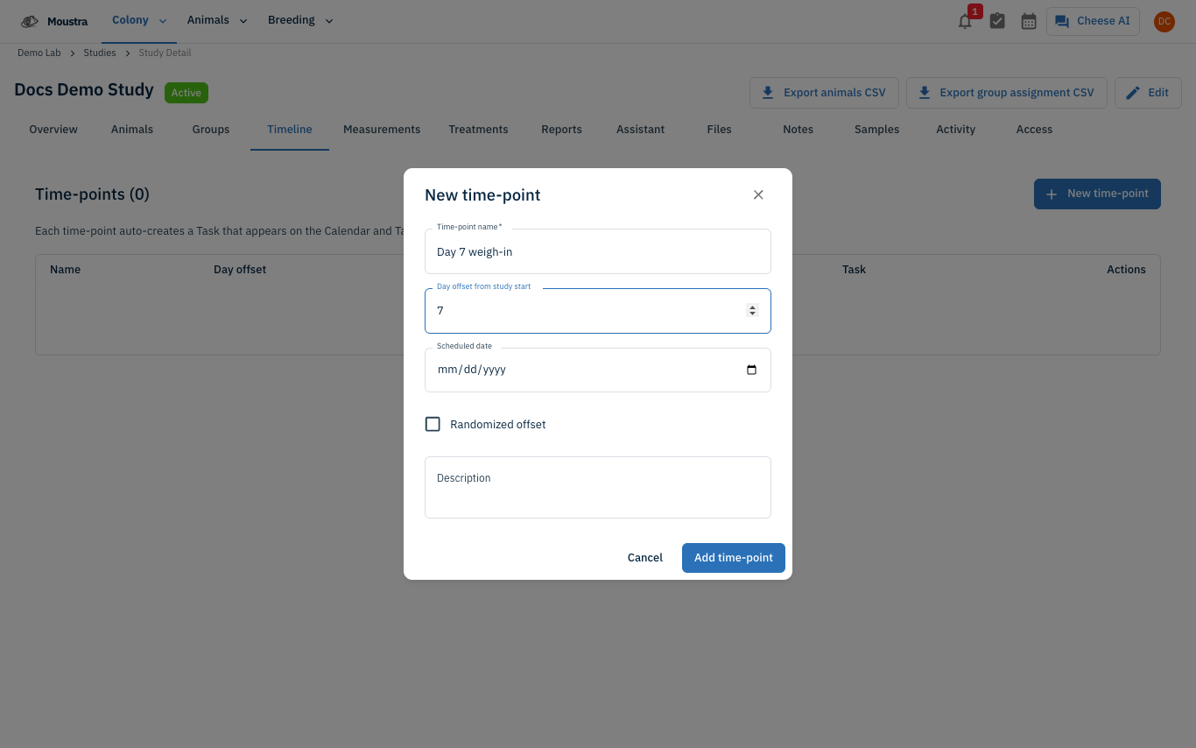Switch to the Treatments tab
Screen dimensions: 1196x748
pos(478,130)
